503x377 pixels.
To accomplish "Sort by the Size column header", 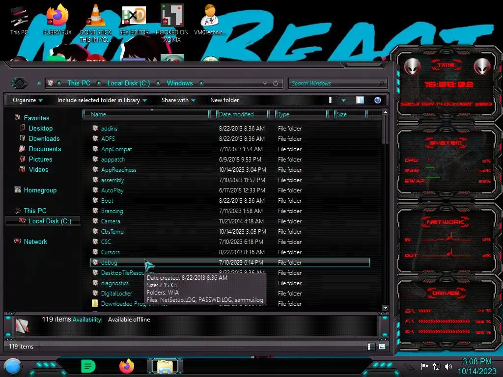I will [x=350, y=114].
